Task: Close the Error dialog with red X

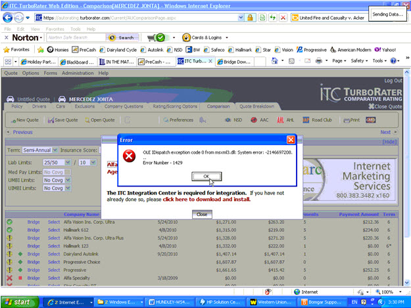Action: (x=291, y=140)
